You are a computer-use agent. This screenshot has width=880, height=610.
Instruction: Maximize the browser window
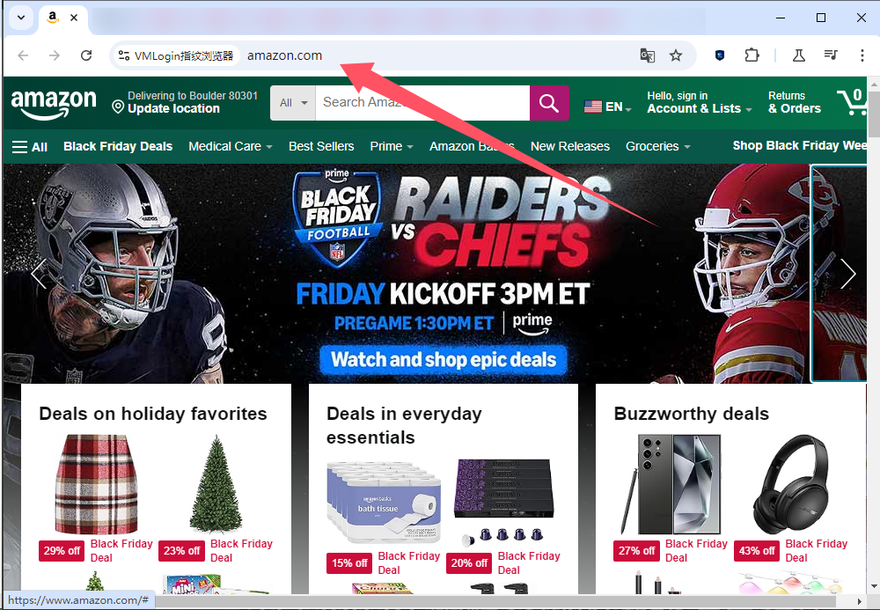tap(820, 18)
